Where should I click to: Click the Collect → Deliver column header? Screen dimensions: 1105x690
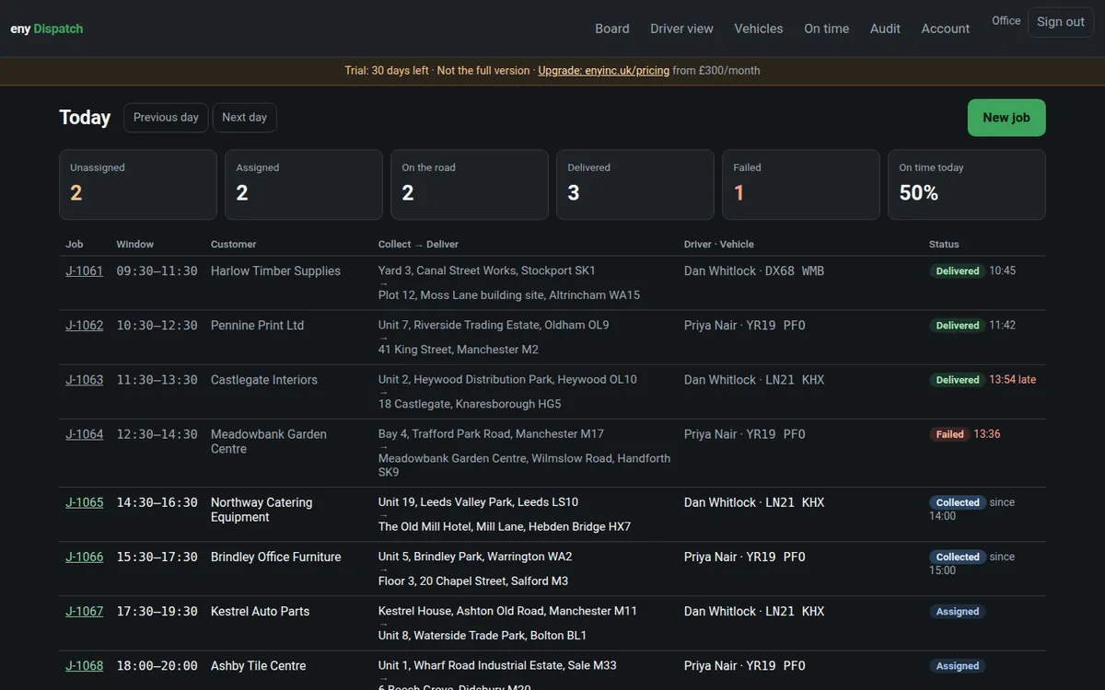pos(418,244)
